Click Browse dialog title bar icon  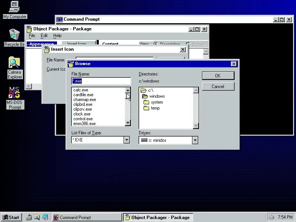pos(71,64)
